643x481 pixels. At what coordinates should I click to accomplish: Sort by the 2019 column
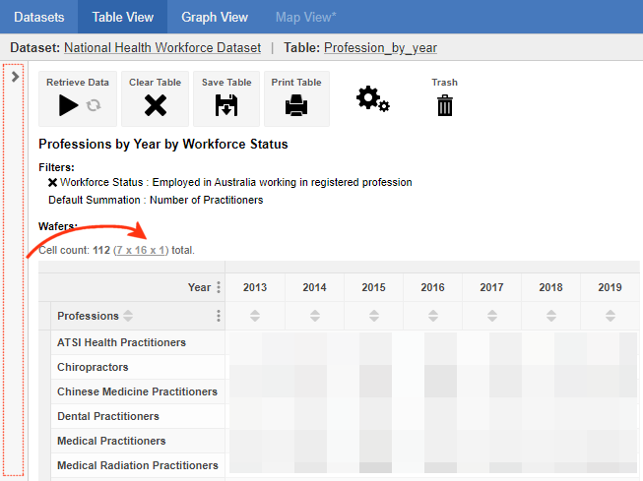(610, 317)
